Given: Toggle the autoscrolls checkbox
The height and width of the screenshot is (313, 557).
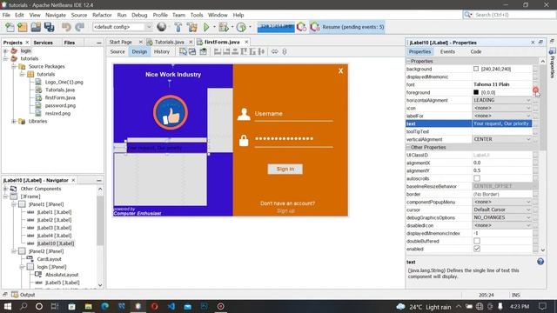Looking at the screenshot, I should point(477,178).
